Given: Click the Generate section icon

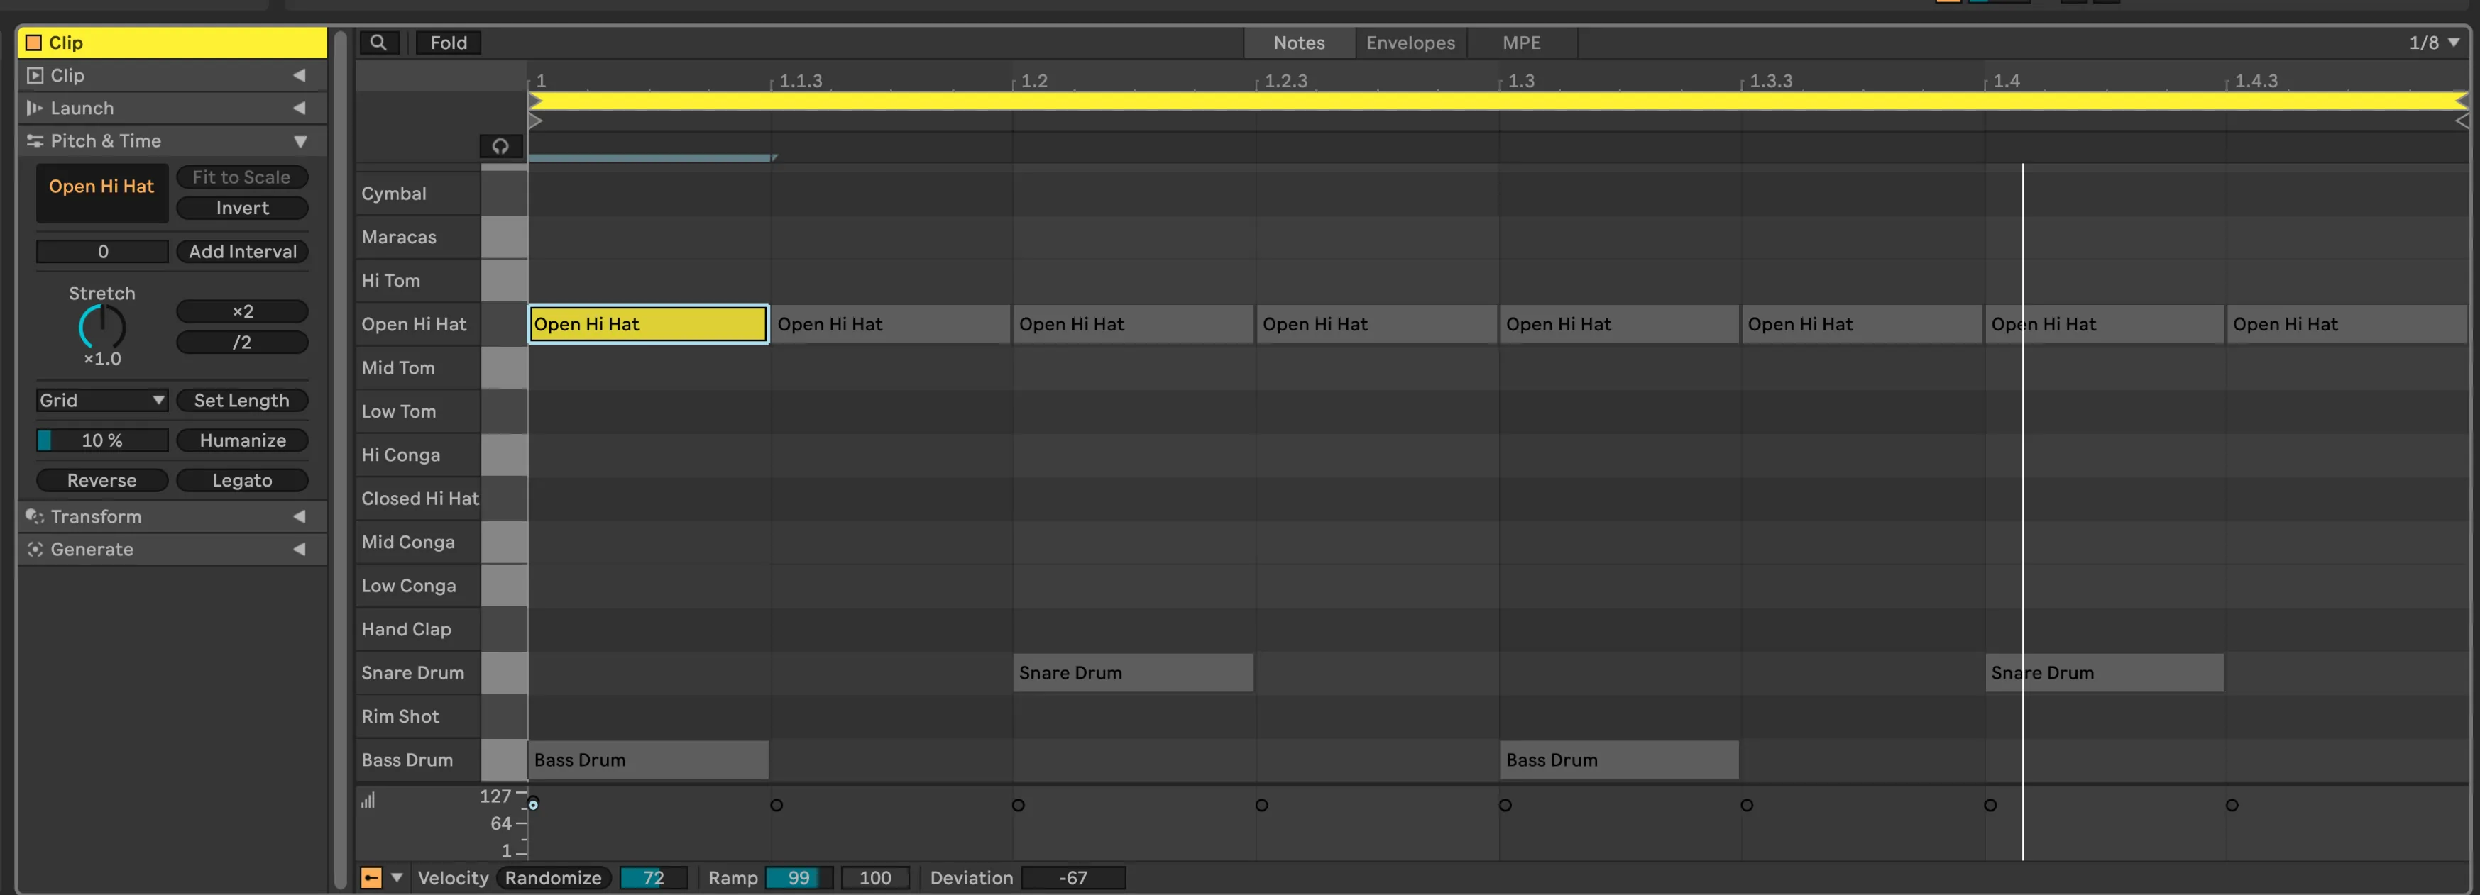Looking at the screenshot, I should pos(35,548).
